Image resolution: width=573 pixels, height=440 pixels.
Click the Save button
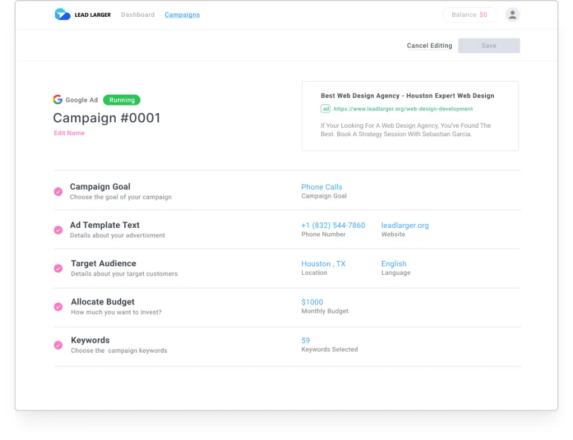489,46
